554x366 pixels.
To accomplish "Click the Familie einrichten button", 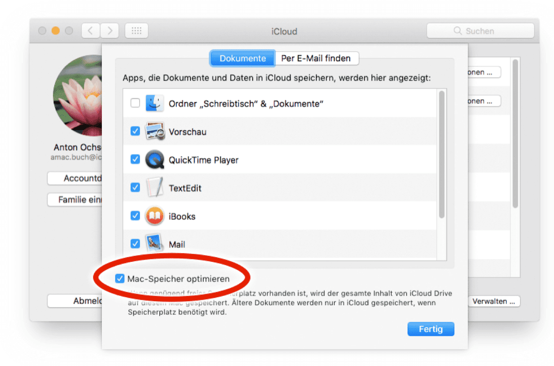I will point(75,200).
